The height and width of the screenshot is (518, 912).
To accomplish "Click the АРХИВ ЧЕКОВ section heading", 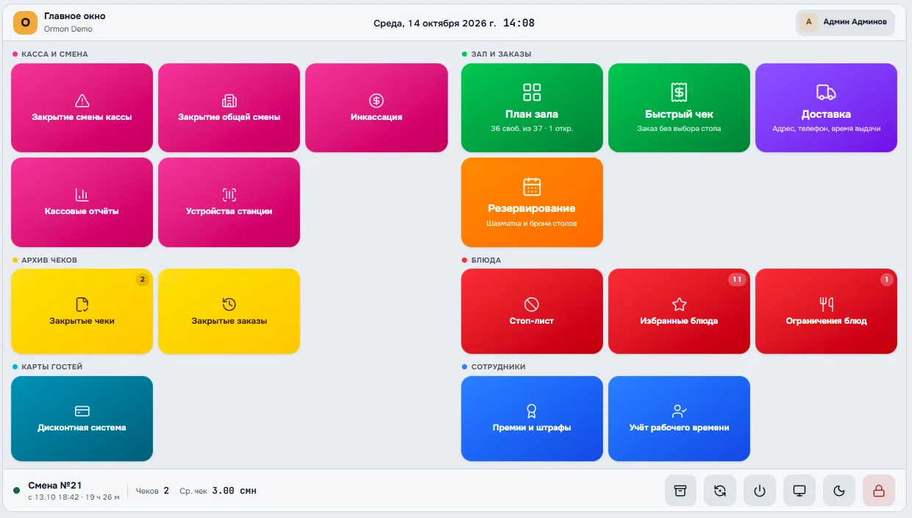I will (x=49, y=260).
